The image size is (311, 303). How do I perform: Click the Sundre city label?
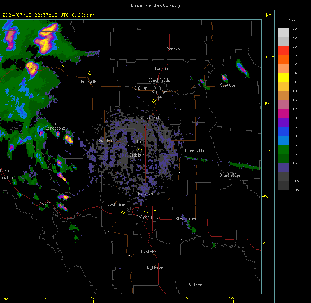pos(105,141)
